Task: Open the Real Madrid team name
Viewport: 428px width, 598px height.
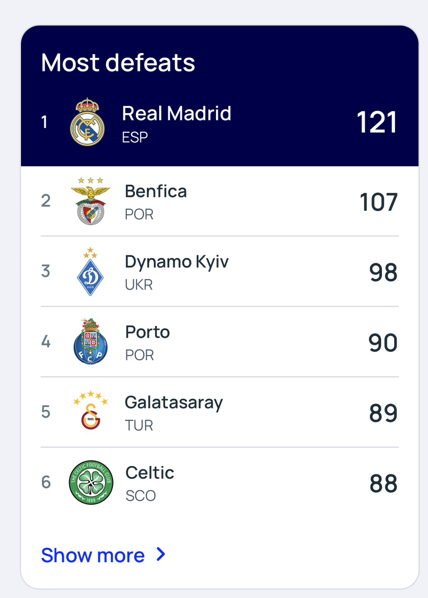Action: click(x=176, y=113)
